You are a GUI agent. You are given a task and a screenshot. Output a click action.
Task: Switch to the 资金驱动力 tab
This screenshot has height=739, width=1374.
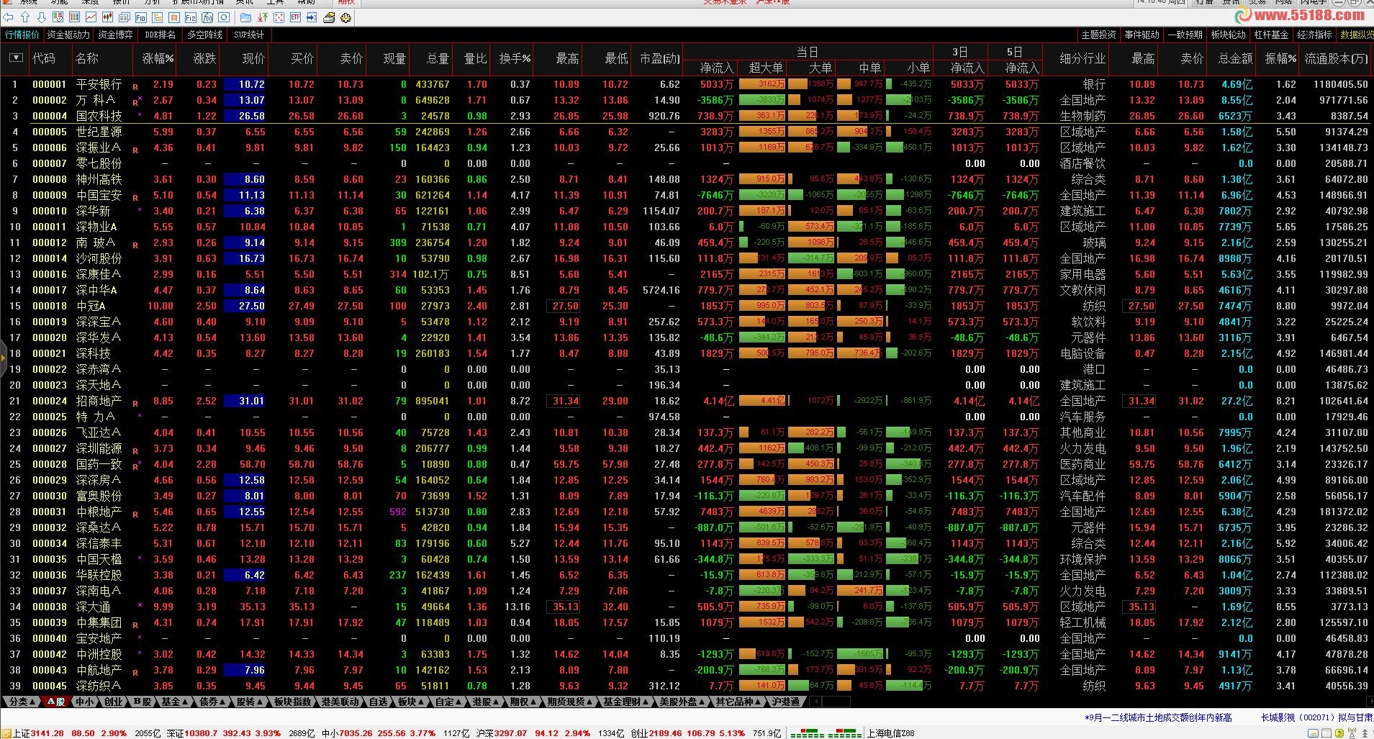68,35
